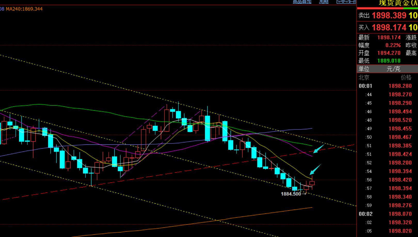Click the red-green buy/sell ratio bar
Image resolution: width=418 pixels, height=237 pixels.
[387, 9]
